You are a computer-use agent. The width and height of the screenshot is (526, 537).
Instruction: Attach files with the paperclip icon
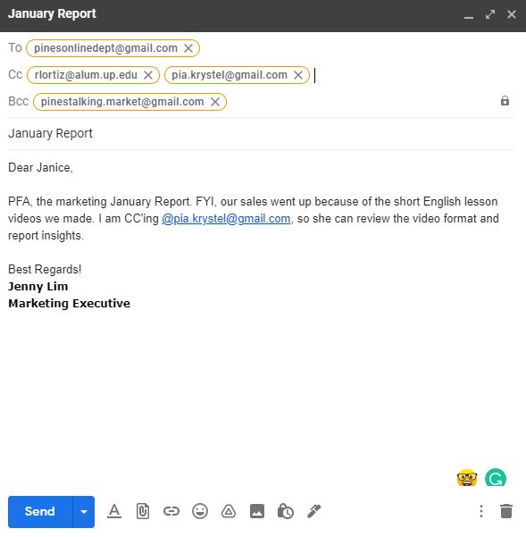click(x=143, y=511)
